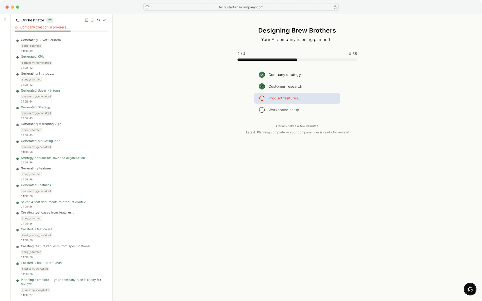
Task: Click the Company creation in progress status text
Action: [45, 27]
